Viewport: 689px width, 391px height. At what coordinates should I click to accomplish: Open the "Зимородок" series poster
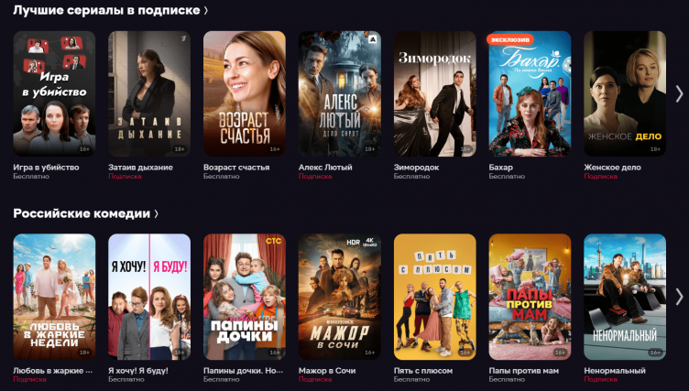click(435, 93)
